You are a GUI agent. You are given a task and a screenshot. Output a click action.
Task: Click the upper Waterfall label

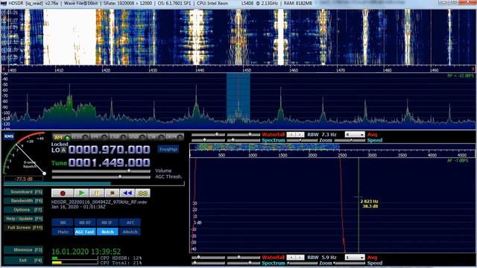(274, 135)
